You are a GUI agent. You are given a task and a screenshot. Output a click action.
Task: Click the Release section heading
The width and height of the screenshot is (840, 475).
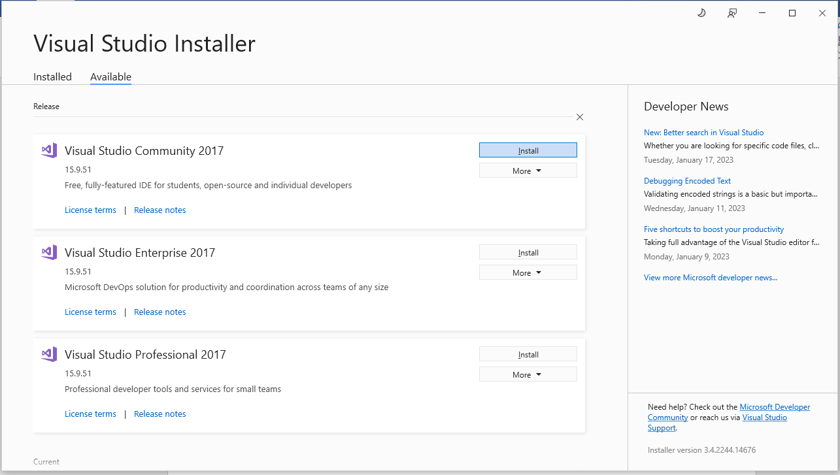point(46,106)
